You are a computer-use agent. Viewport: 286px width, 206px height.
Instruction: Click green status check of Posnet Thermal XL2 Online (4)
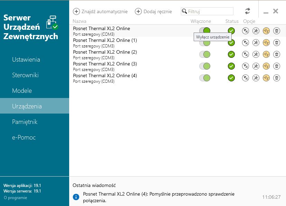click(231, 78)
